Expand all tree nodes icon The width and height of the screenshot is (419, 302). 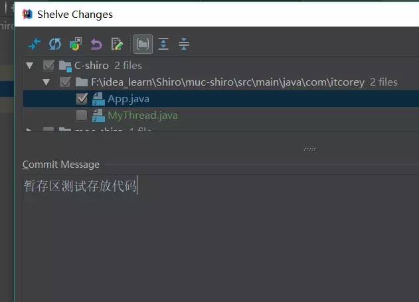point(163,44)
